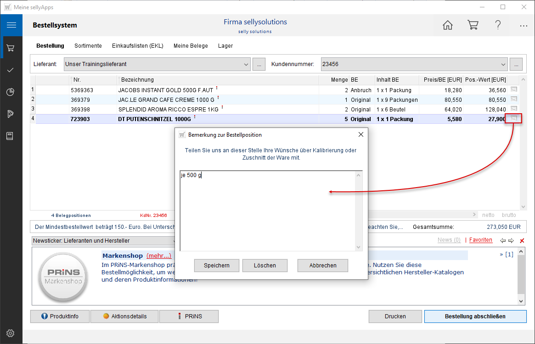Click inside the remark text field

pos(267,211)
